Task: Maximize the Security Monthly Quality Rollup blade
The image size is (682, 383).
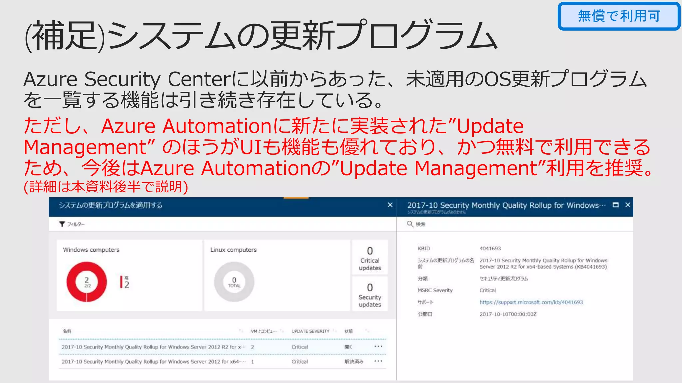Action: coord(616,205)
